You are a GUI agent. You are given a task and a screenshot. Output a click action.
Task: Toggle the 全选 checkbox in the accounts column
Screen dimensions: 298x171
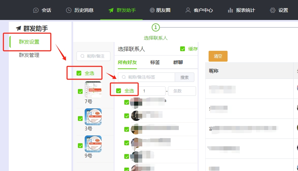point(79,73)
